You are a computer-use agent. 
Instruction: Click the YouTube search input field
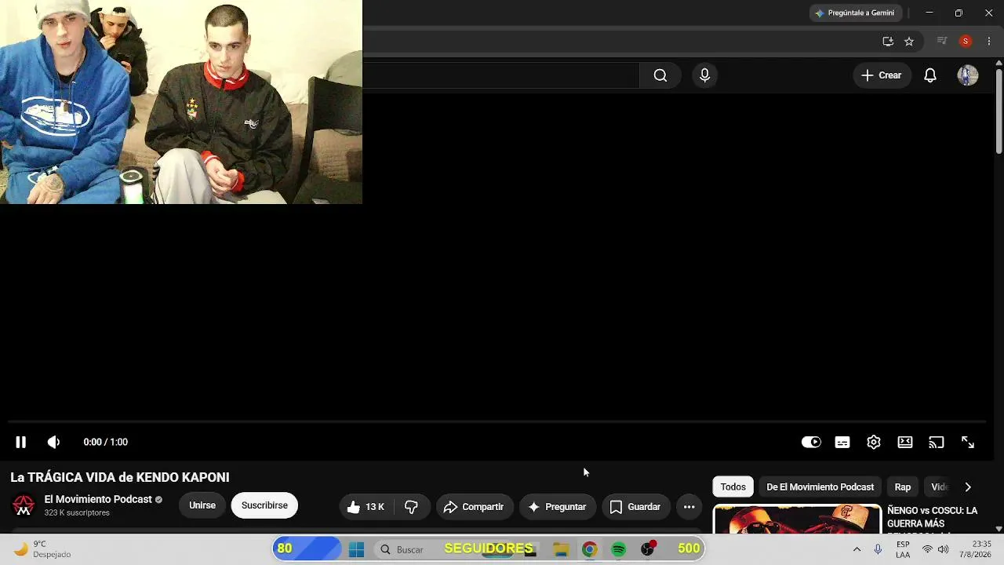501,75
